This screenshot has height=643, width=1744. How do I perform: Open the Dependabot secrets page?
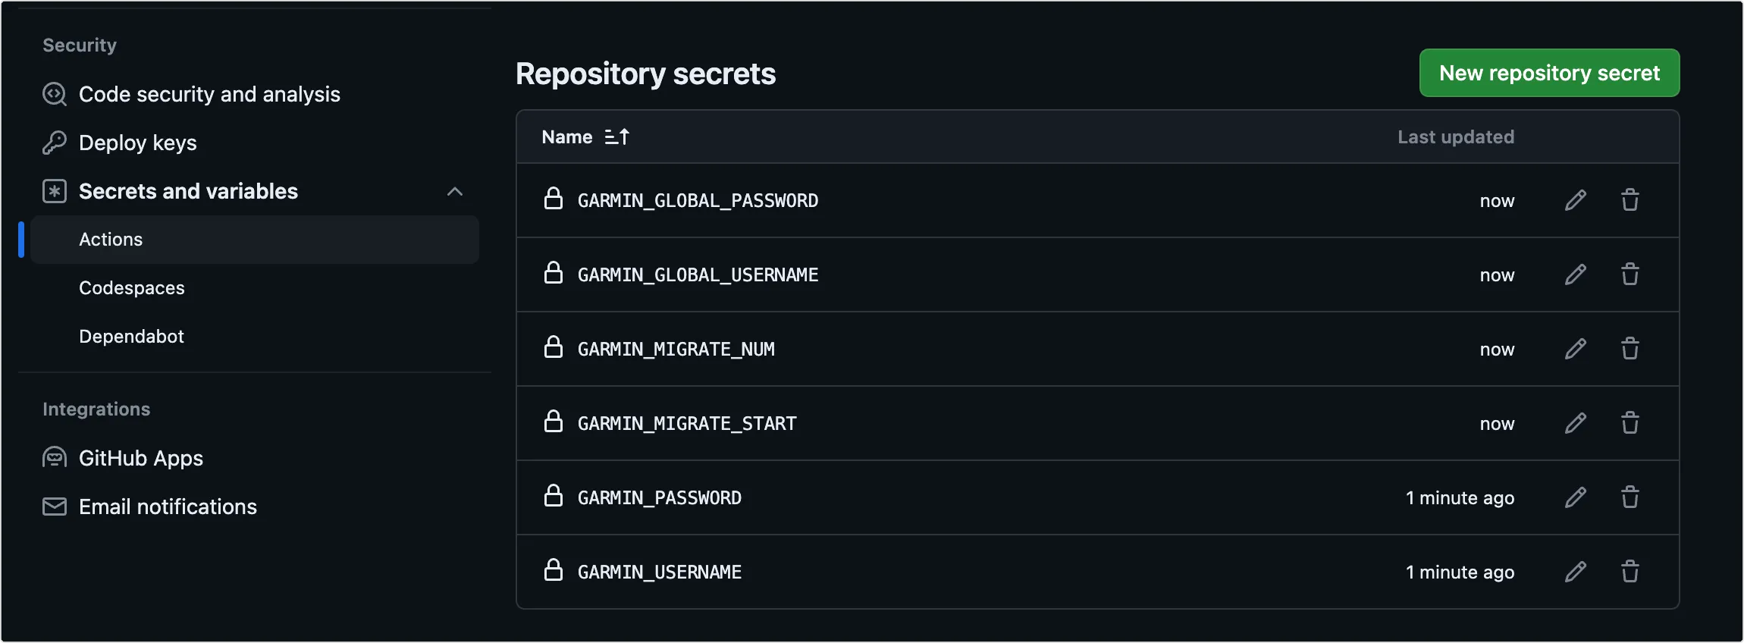point(132,337)
